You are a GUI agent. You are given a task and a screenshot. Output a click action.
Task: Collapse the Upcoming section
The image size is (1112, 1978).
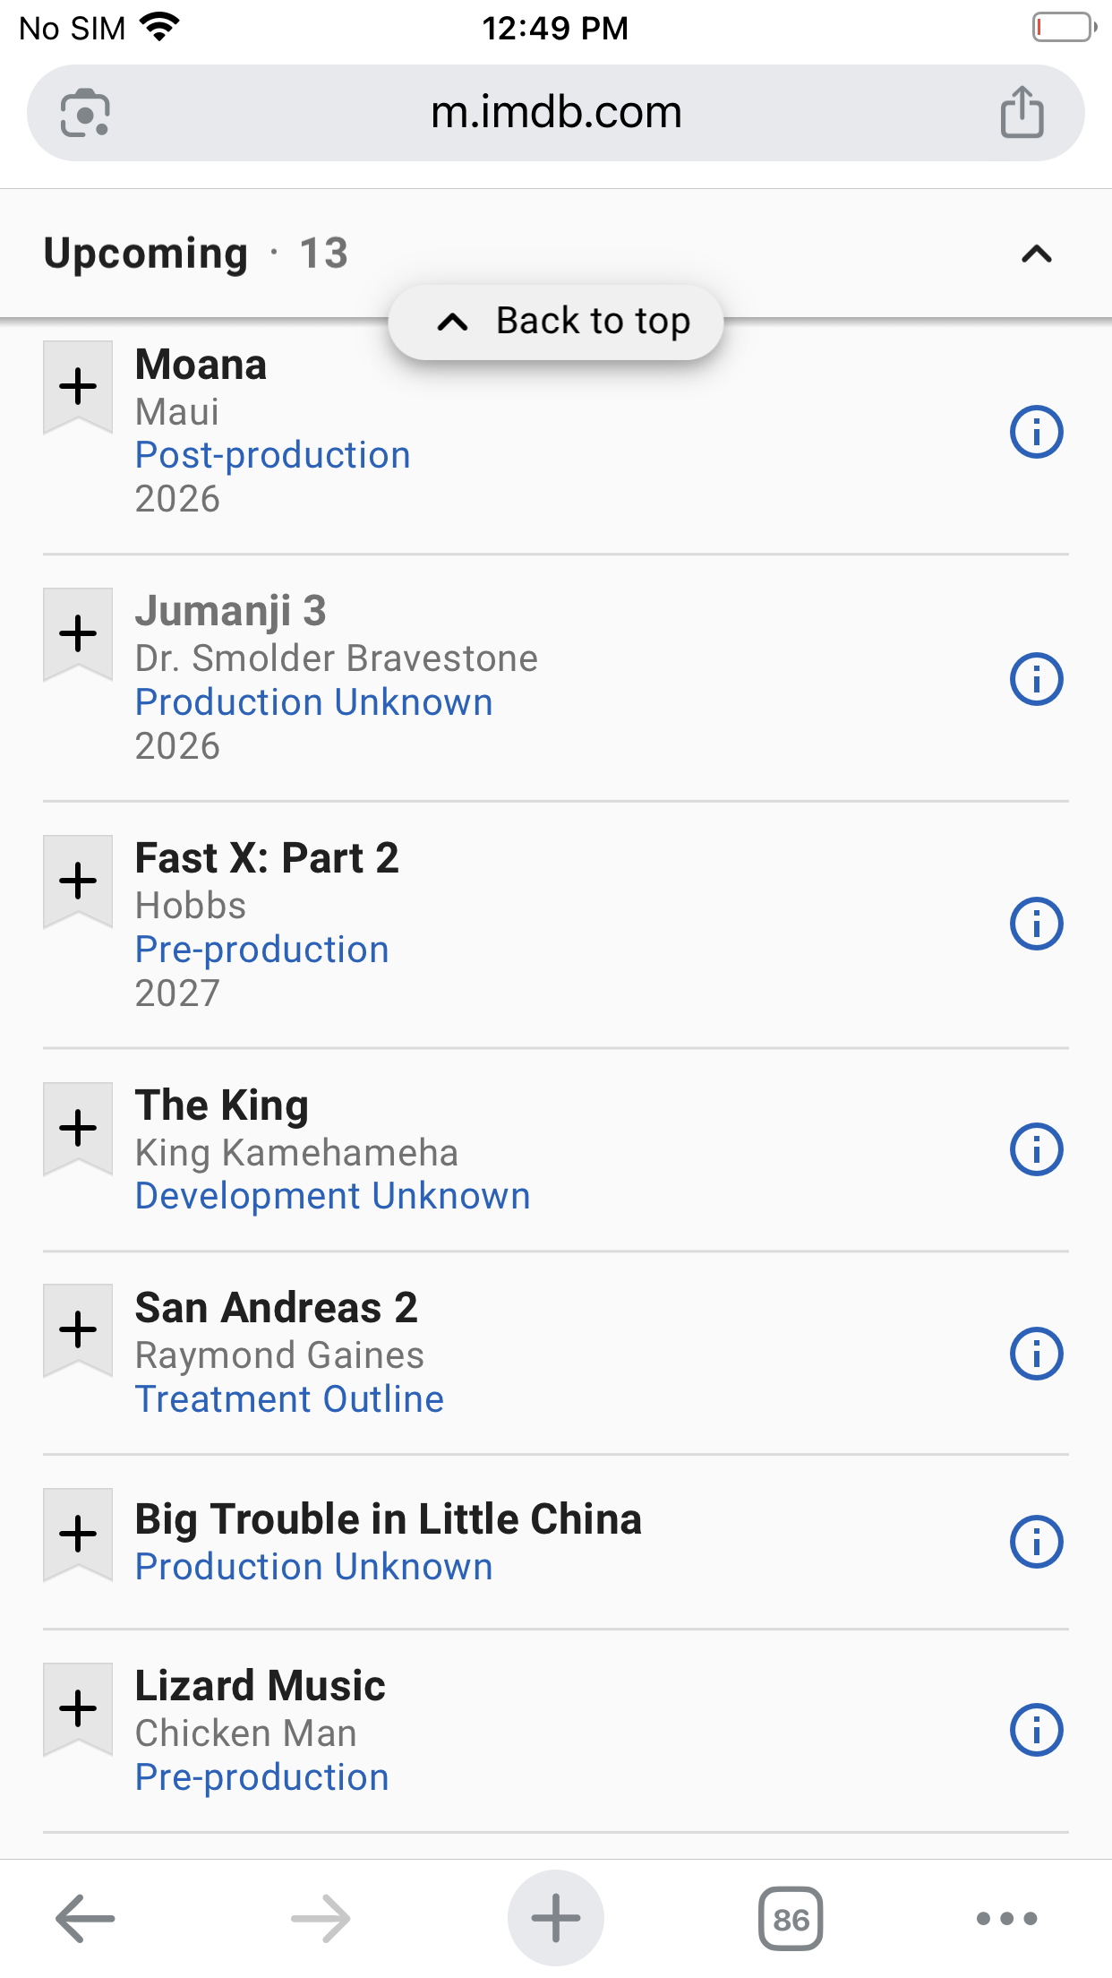(x=1036, y=254)
